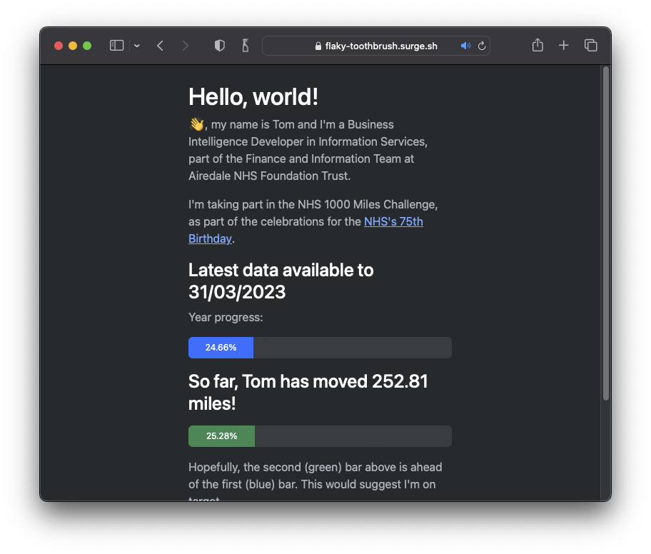Click the green zoom traffic light

click(86, 45)
